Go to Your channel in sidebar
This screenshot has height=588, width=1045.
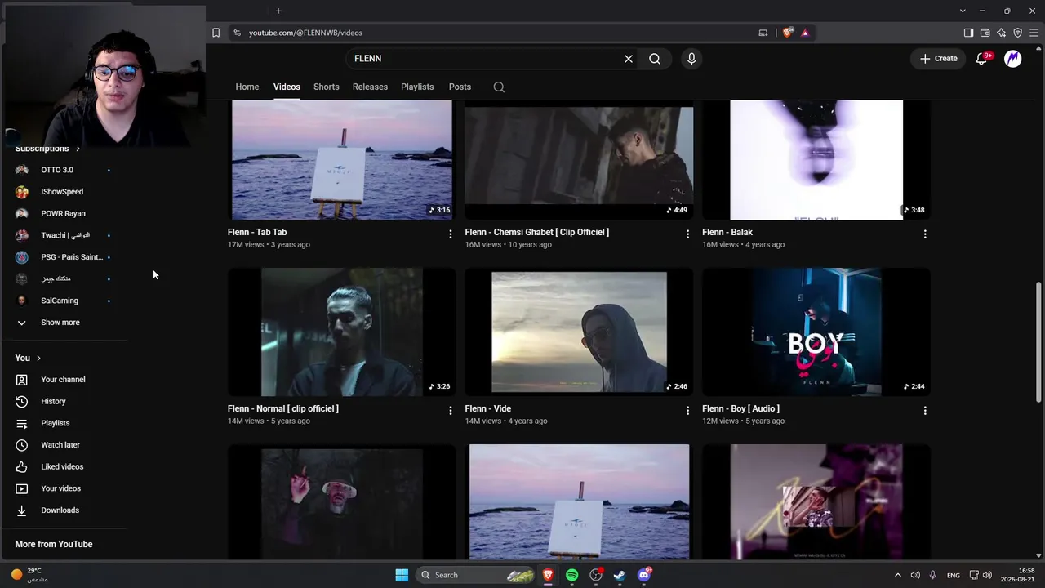pyautogui.click(x=64, y=380)
